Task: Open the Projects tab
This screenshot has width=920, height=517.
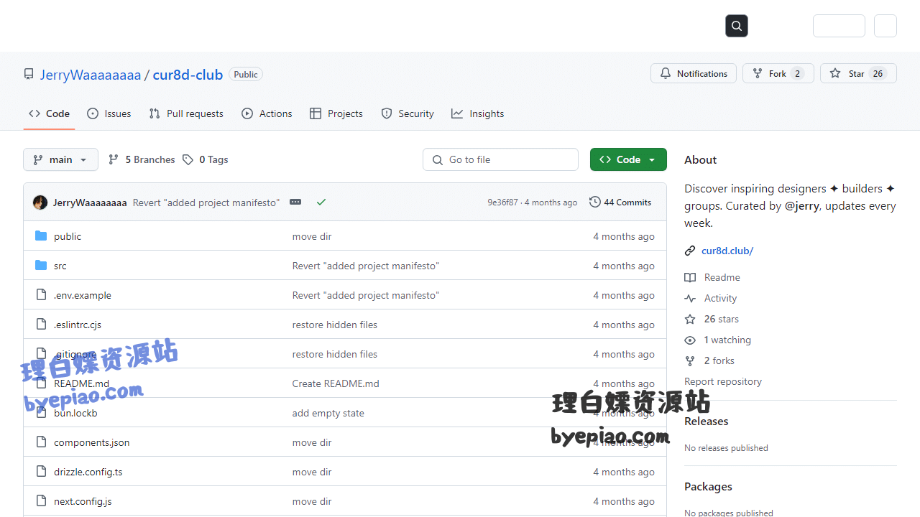Action: click(336, 113)
